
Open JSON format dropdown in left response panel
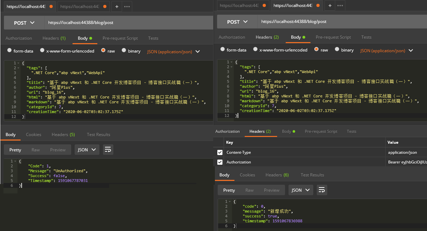87,150
